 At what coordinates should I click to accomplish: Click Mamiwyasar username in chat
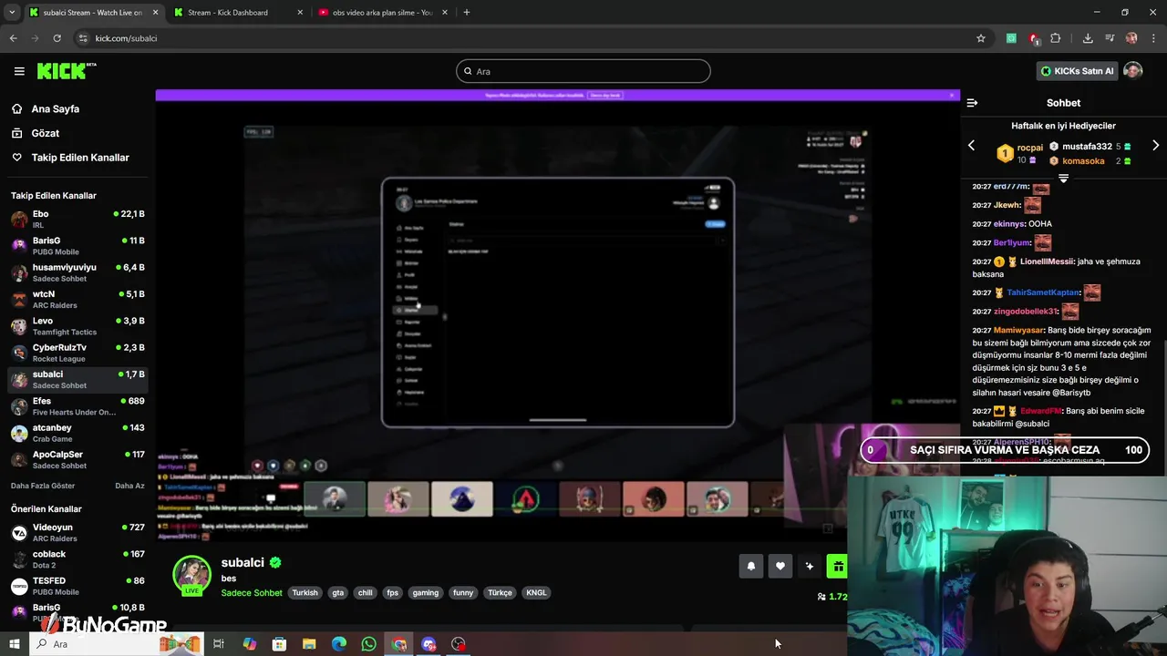[x=1018, y=330]
